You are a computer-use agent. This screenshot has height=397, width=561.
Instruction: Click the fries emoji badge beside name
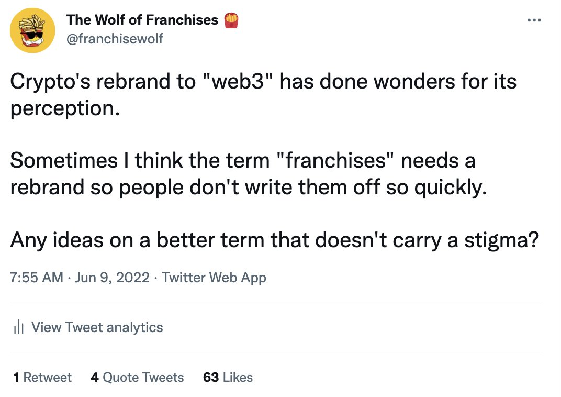click(x=231, y=20)
